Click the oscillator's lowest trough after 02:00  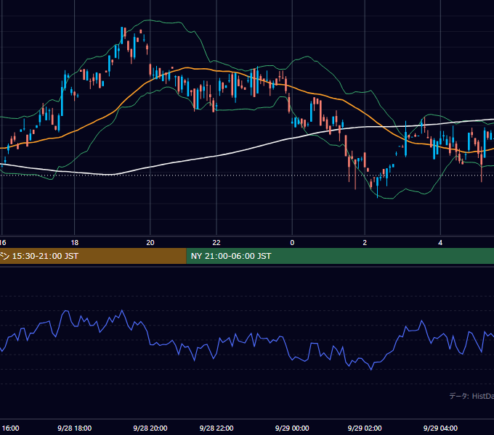(371, 369)
